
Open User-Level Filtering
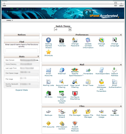[75, 84]
